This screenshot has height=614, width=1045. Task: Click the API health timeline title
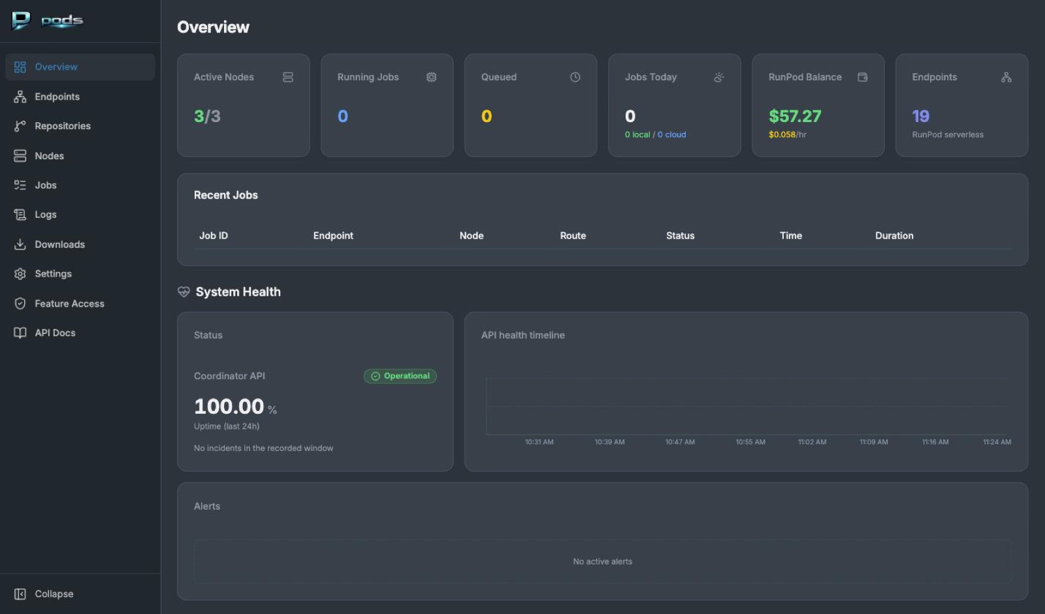point(523,335)
